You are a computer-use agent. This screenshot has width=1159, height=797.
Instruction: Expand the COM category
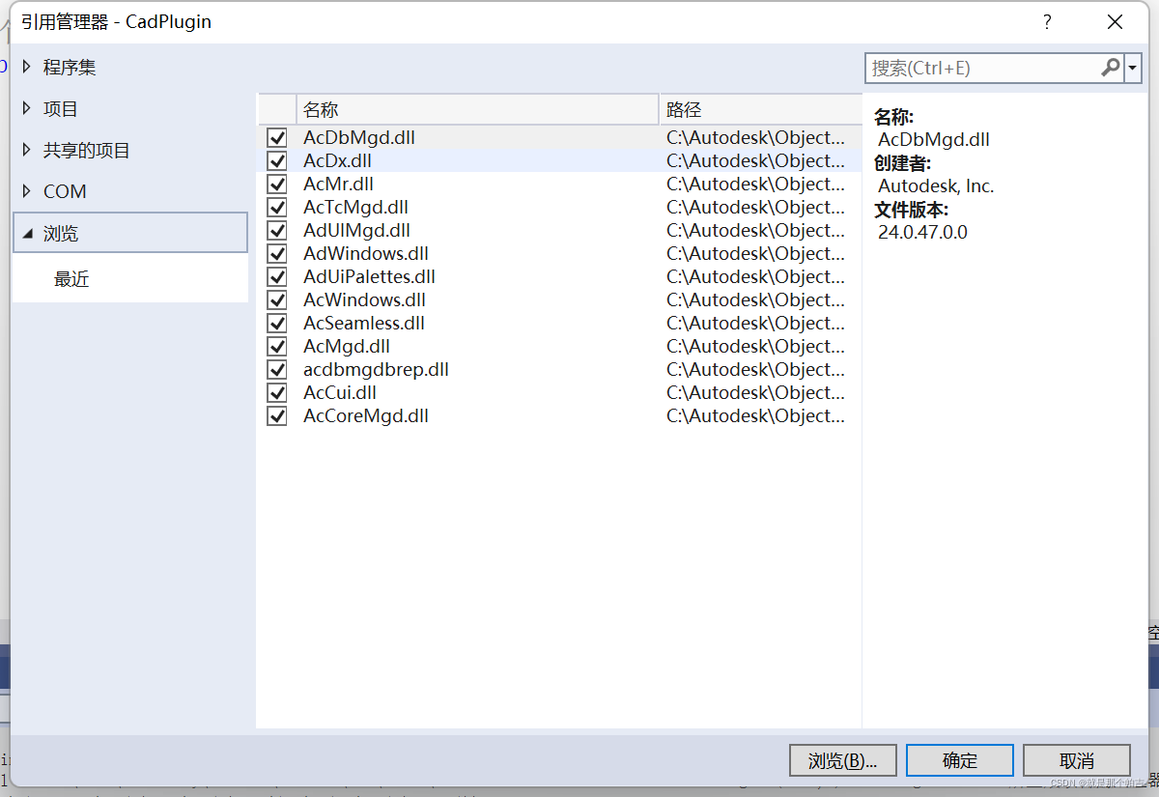[x=26, y=191]
